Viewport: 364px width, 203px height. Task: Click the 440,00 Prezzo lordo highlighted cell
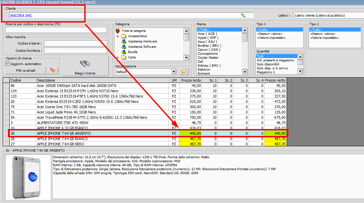tap(190, 133)
